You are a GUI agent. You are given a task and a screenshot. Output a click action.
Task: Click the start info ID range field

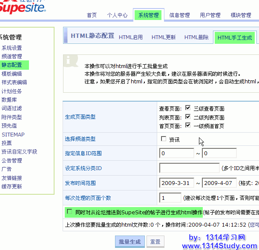176,153
